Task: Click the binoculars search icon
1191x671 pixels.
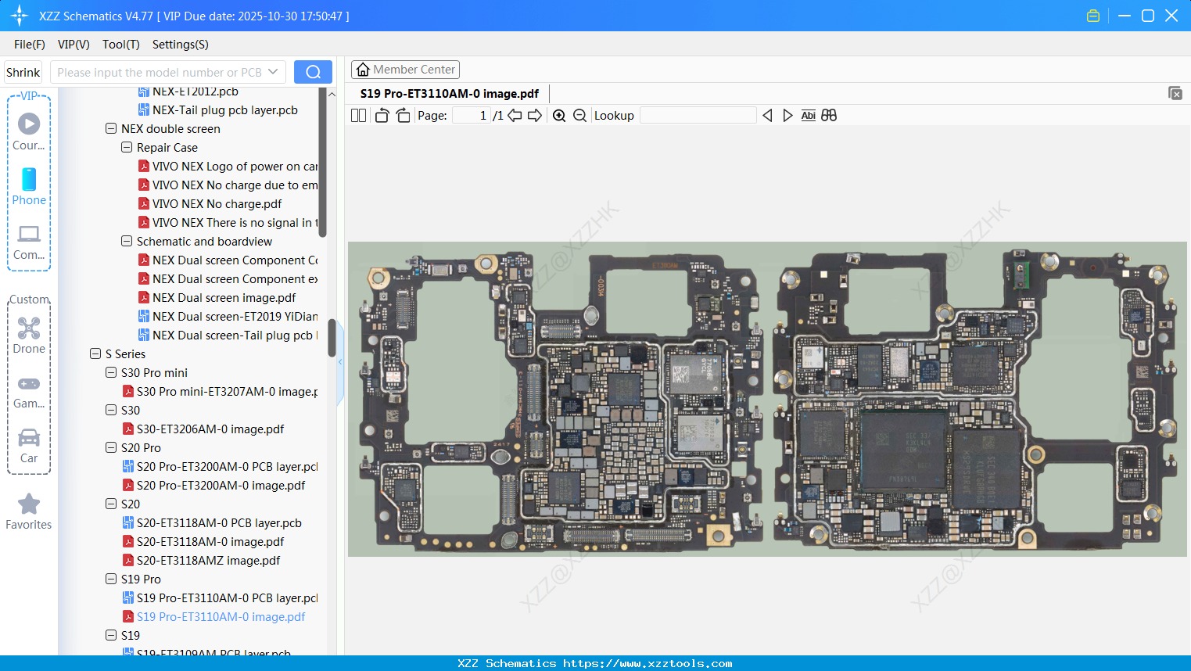Action: point(829,116)
